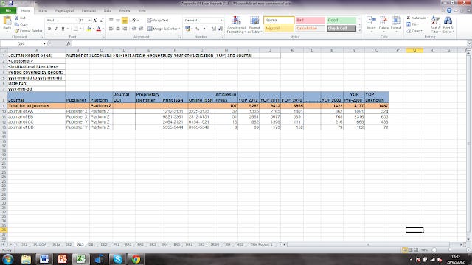
Task: Select the Title Report 1 sheet tab
Action: (x=261, y=244)
